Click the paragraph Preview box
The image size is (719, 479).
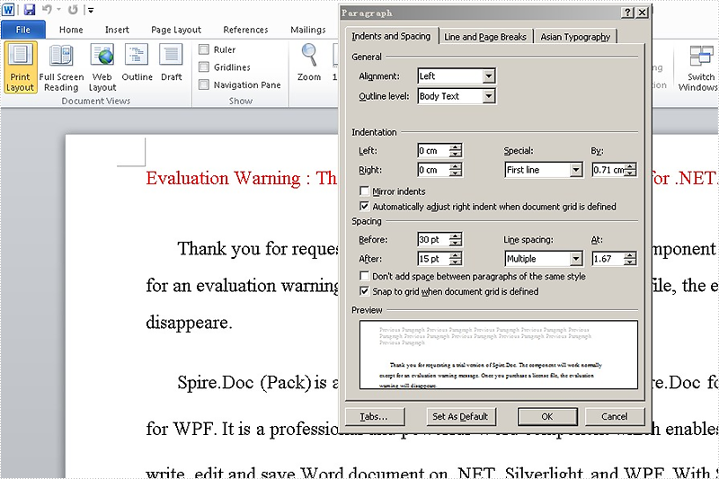tap(499, 354)
